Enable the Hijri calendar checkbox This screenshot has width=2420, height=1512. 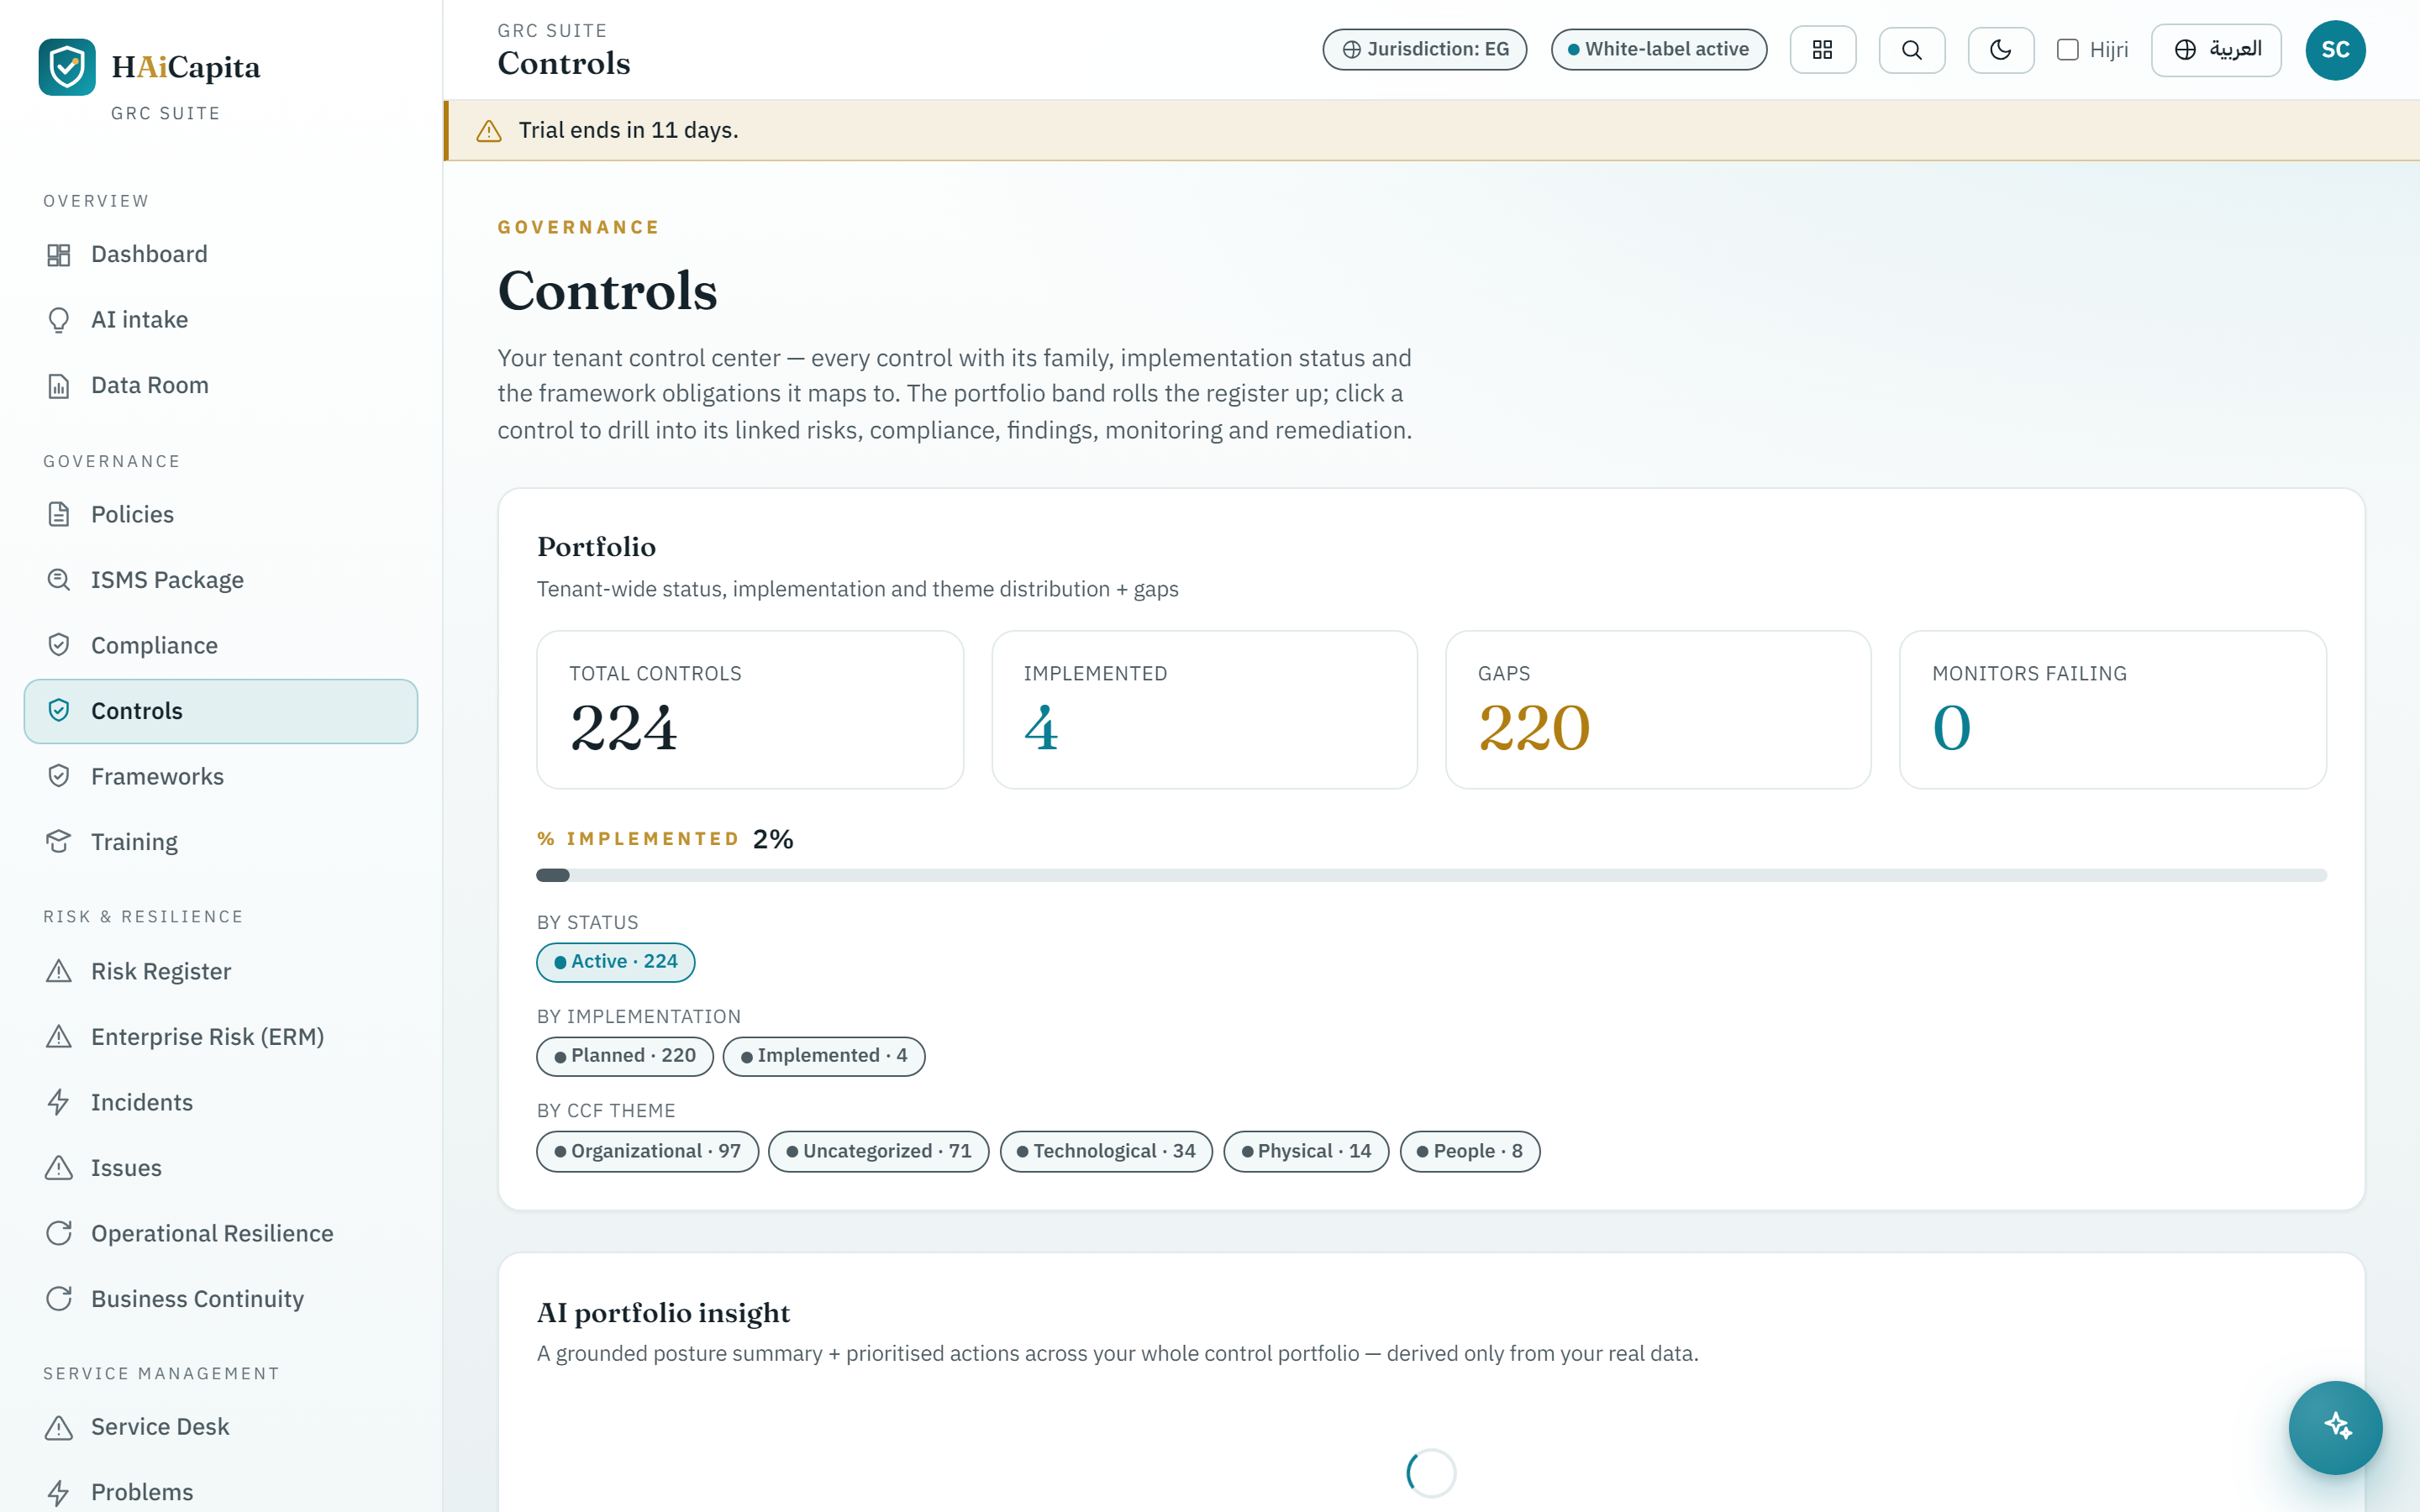2067,50
